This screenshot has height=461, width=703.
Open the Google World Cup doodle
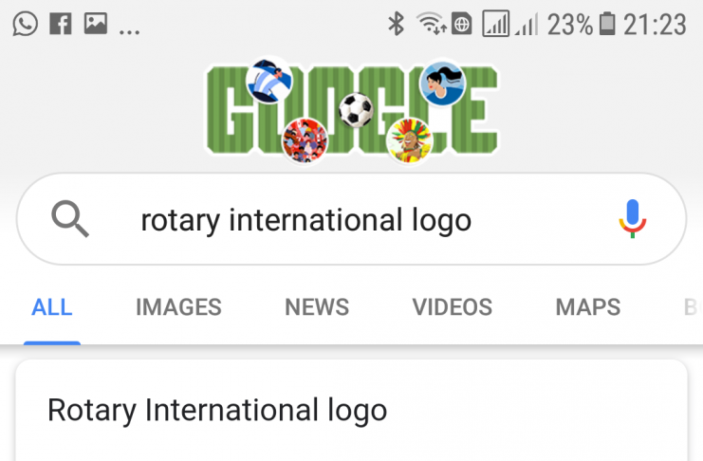tap(351, 109)
